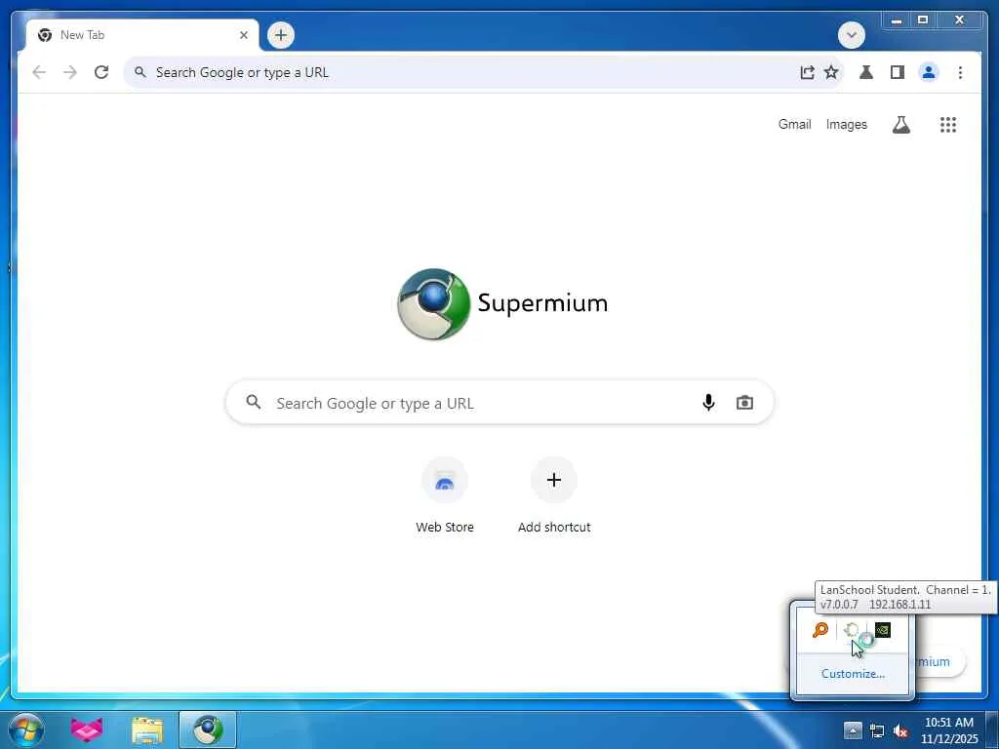This screenshot has width=999, height=749.
Task: Click the search icon in address bar
Action: [140, 72]
